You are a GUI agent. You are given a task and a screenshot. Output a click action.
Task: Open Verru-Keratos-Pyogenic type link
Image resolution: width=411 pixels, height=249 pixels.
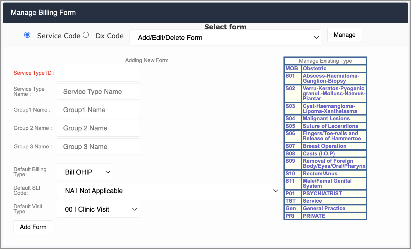(334, 93)
